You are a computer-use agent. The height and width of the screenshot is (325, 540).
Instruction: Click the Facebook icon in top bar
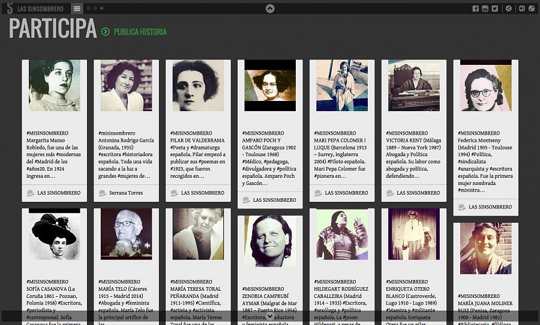click(x=476, y=8)
